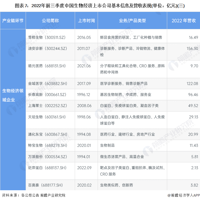
Task: Click company 上海莱士 (002252.SZ)
Action: (47, 105)
